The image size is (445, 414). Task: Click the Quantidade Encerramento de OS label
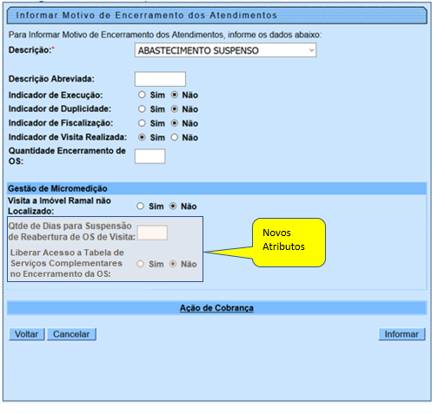(x=67, y=156)
